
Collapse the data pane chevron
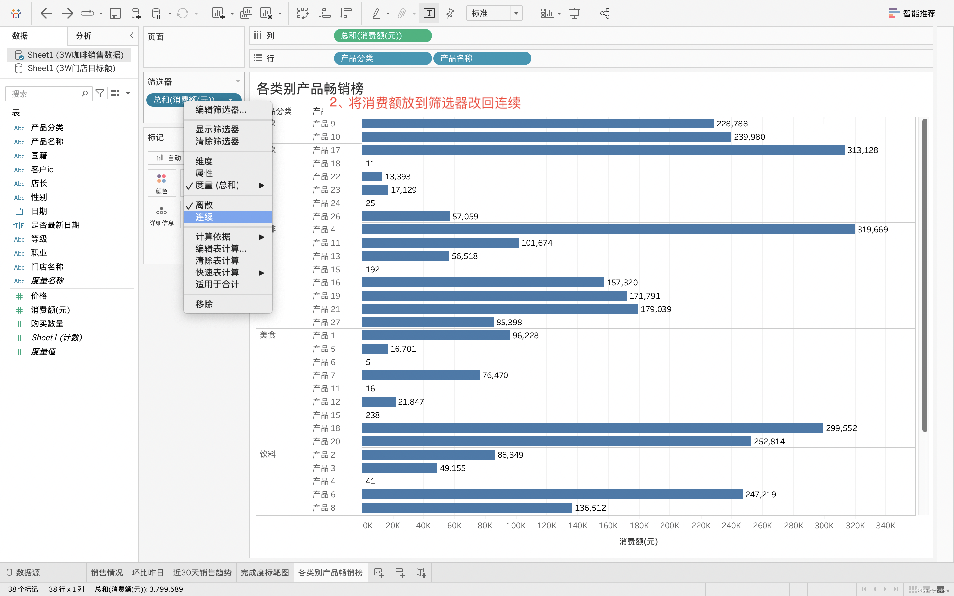point(132,35)
